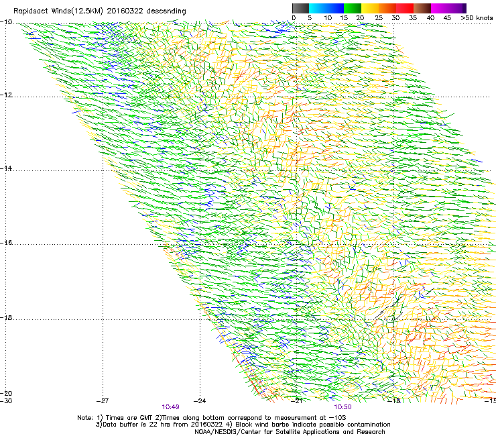Click the cyan-blue 5-15 knots legend swatch
The width and height of the screenshot is (496, 436).
326,8
